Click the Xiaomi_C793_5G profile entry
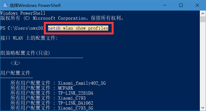Screen dimensions: 206x111 (x=75, y=108)
